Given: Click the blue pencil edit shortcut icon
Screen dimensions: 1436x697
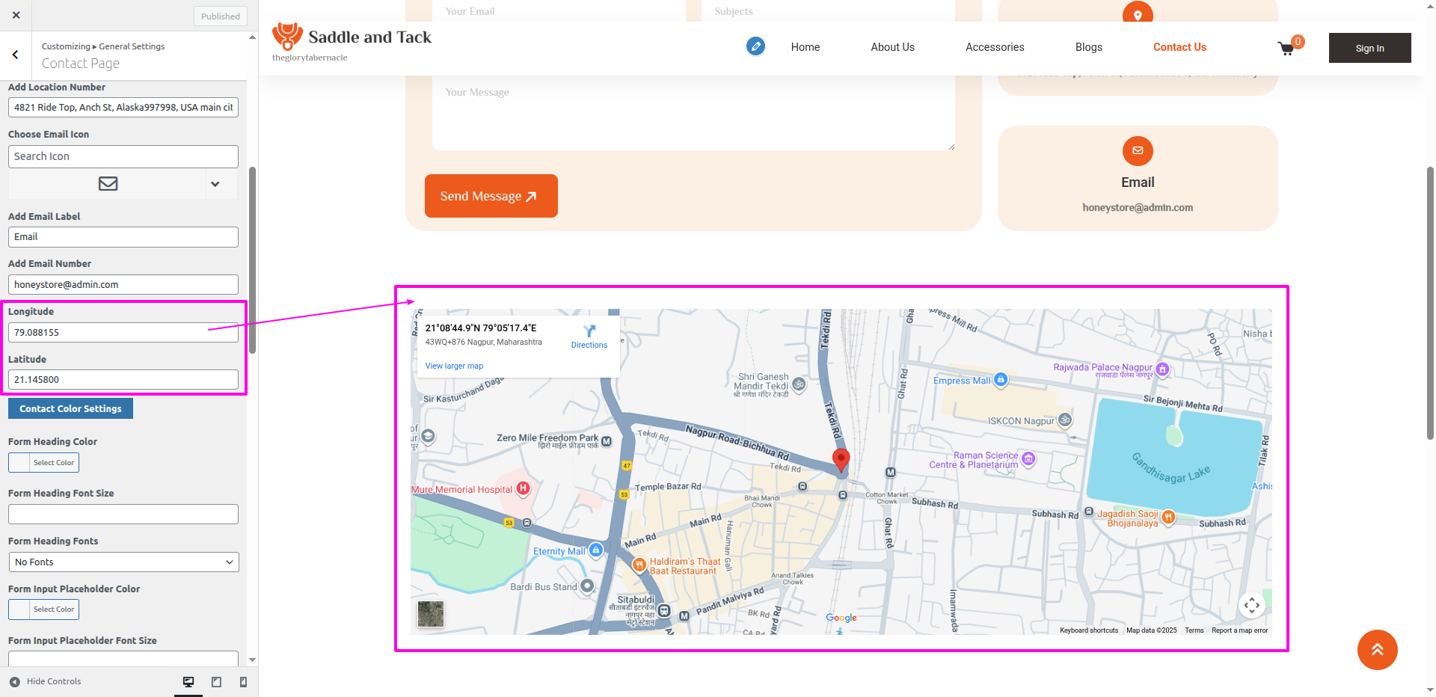Looking at the screenshot, I should 755,46.
